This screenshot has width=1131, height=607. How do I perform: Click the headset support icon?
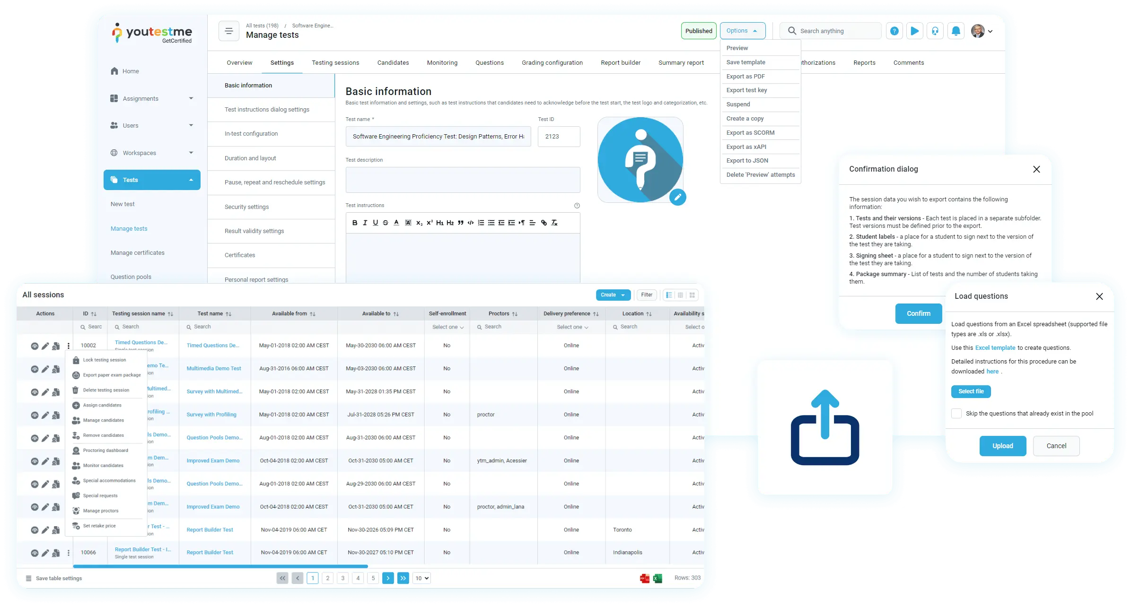935,31
